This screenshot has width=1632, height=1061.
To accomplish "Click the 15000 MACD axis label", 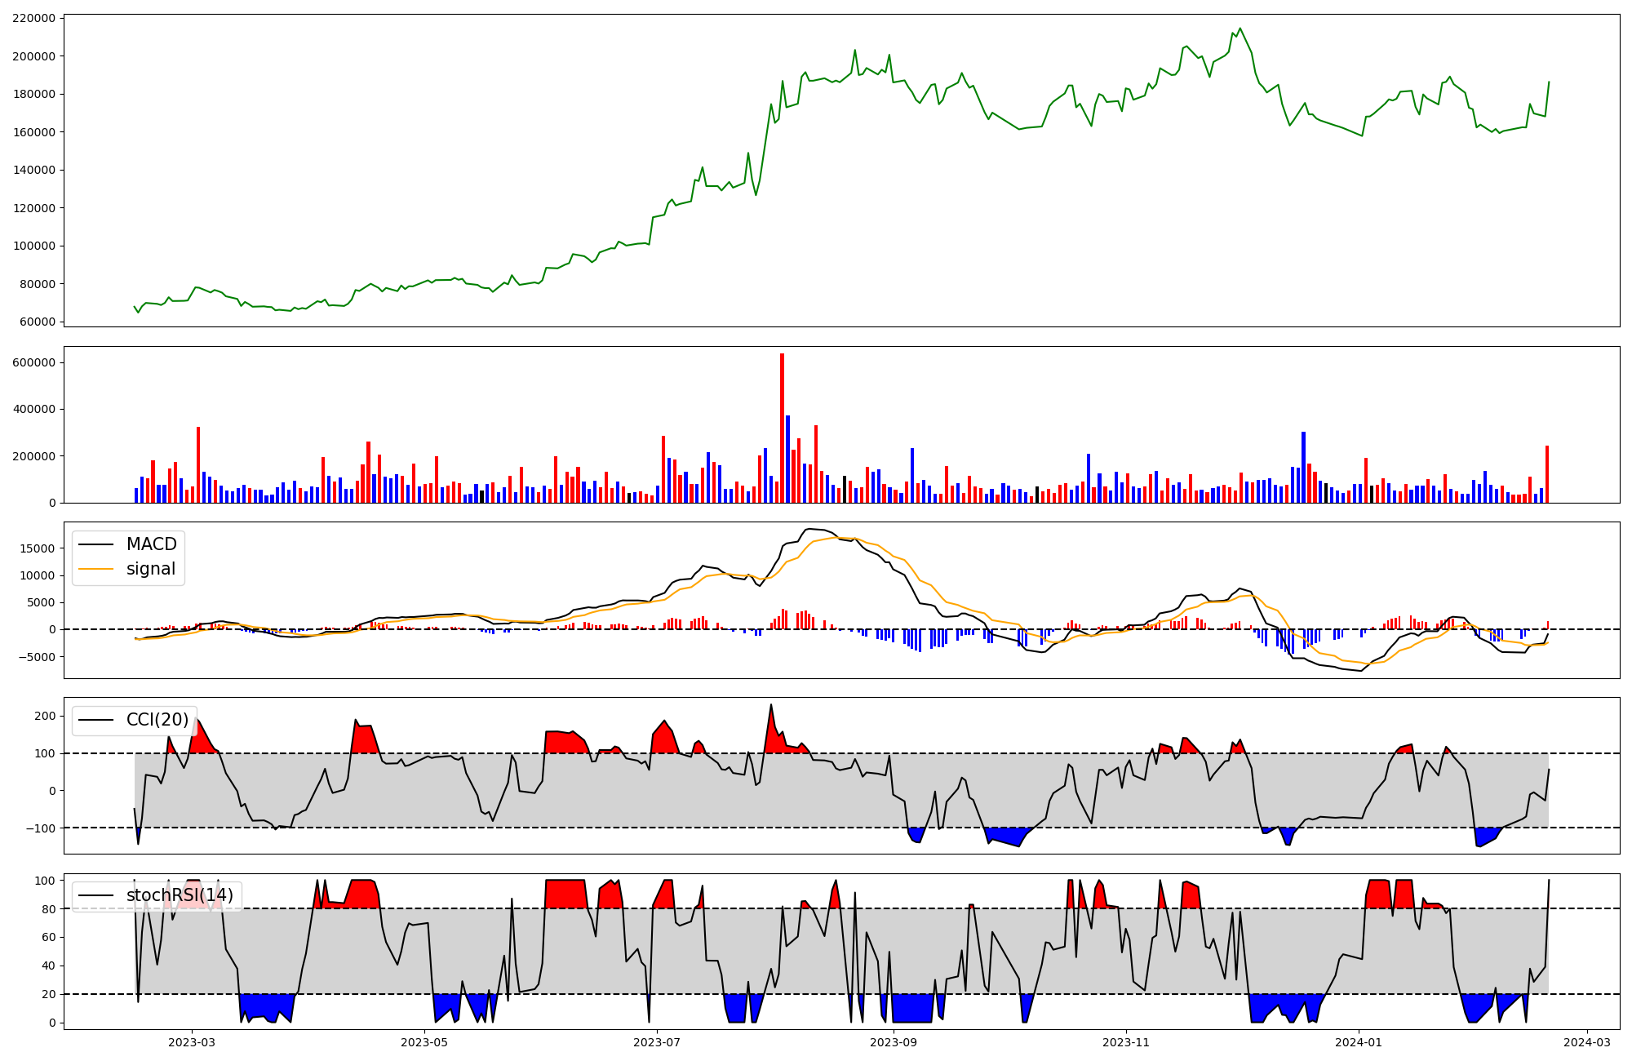I will (38, 548).
